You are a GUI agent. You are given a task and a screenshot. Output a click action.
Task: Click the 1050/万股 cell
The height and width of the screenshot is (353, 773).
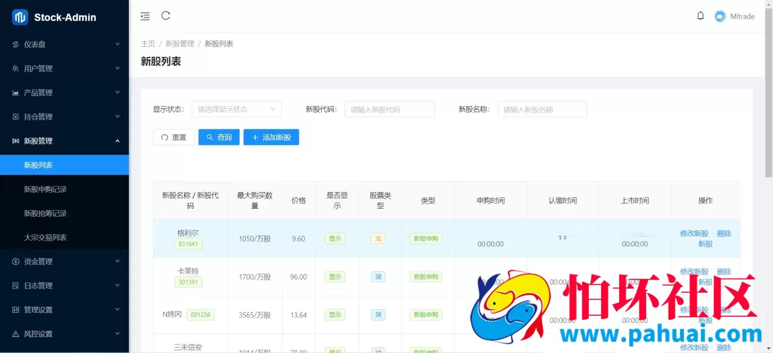tap(255, 239)
